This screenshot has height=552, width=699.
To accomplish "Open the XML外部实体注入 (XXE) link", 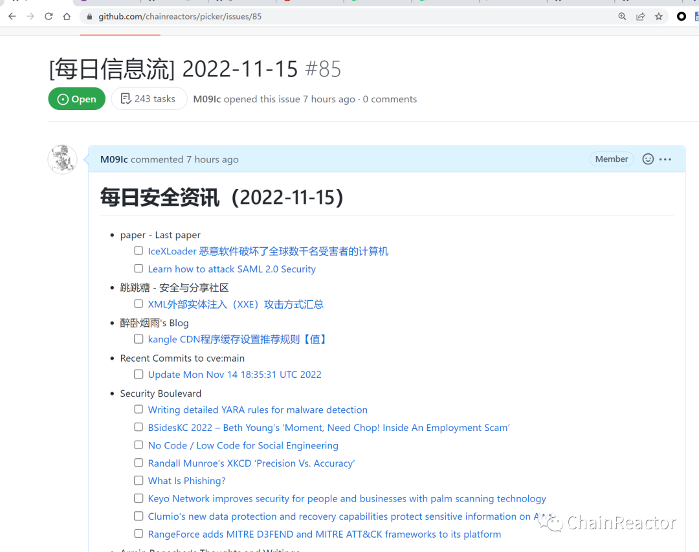I will point(236,305).
